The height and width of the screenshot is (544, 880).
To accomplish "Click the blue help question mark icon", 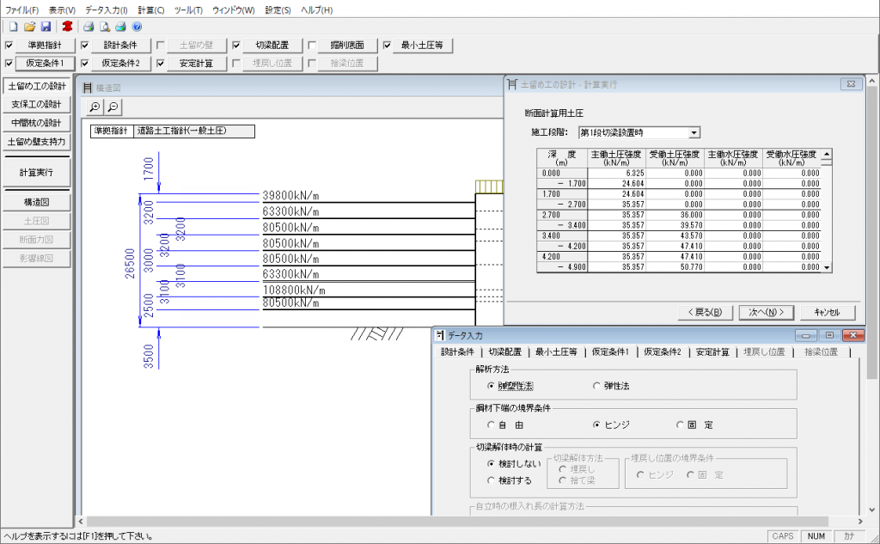I will [x=137, y=27].
